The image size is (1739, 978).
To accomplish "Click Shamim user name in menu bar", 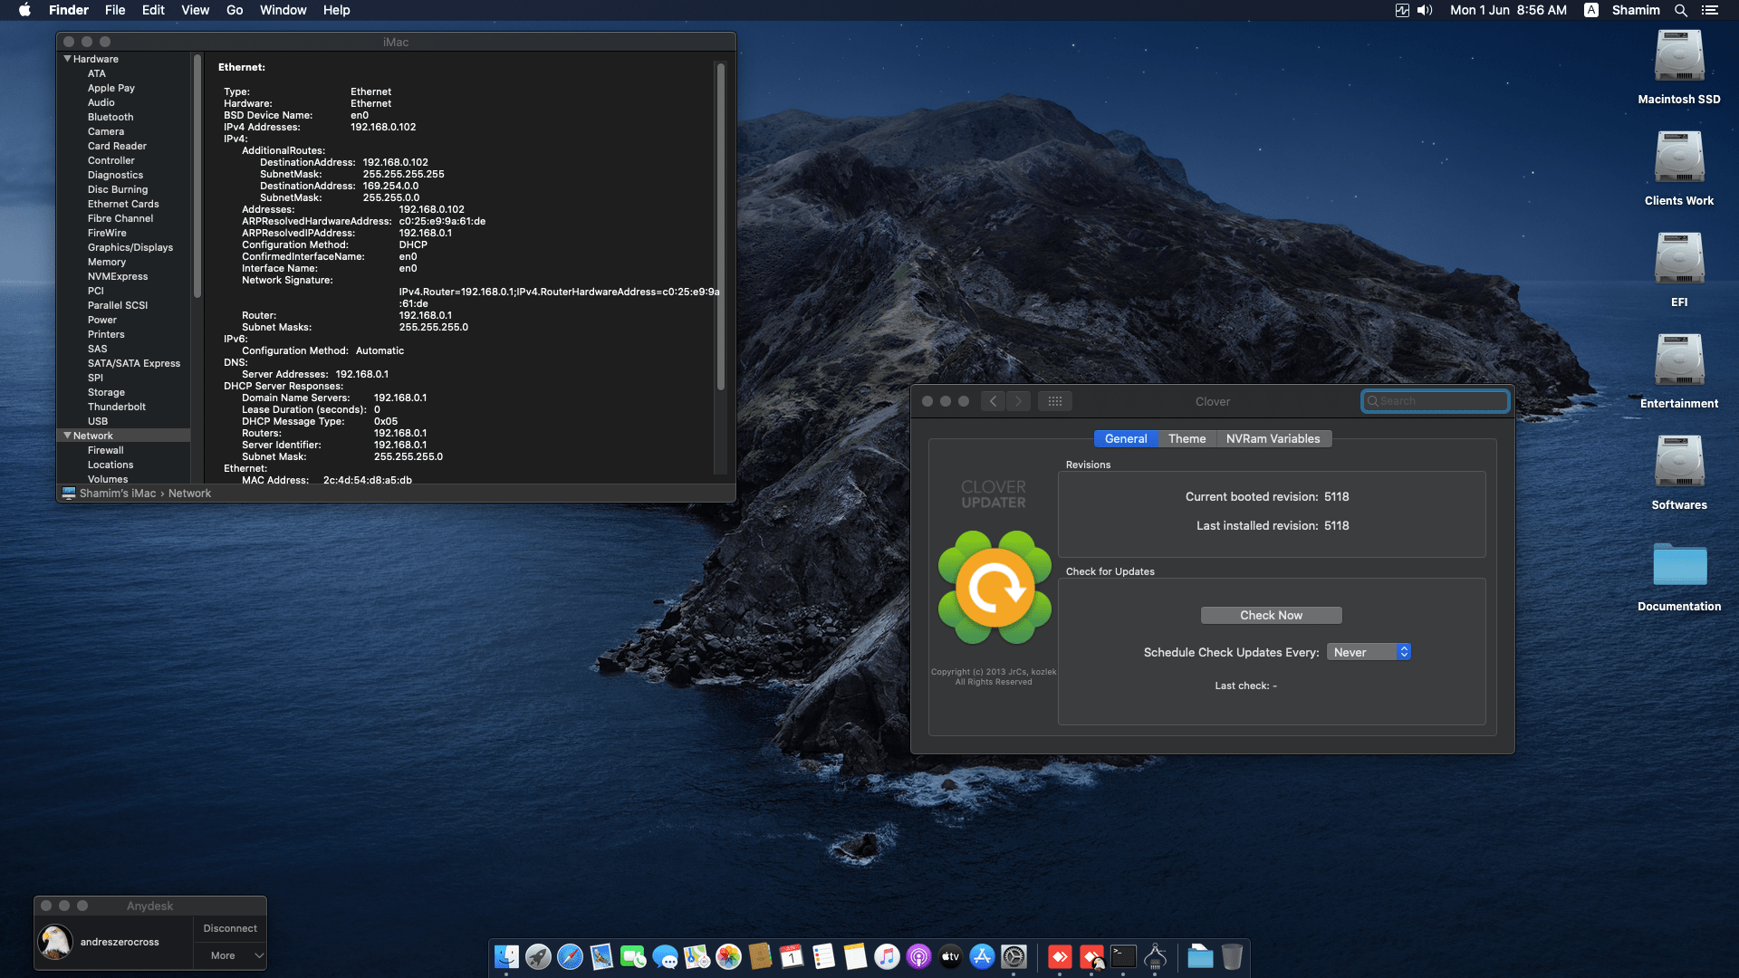I will [1636, 10].
